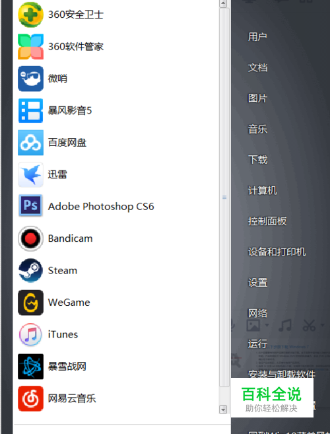Open 网络 from the menu

click(x=257, y=313)
